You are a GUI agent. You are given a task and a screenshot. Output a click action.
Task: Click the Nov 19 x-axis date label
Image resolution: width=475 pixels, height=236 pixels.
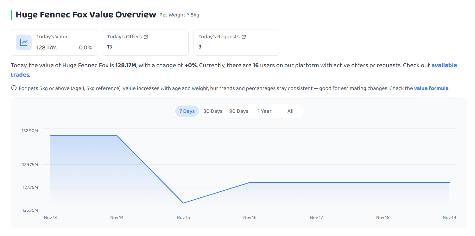point(449,217)
